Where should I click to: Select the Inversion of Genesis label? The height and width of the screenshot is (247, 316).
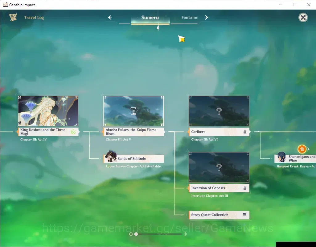pos(219,188)
